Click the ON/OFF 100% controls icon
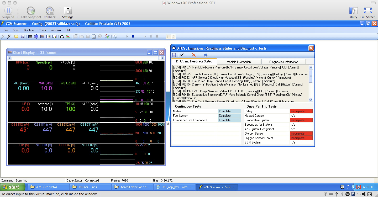Viewport: 378px width, 197px height. pyautogui.click(x=68, y=36)
